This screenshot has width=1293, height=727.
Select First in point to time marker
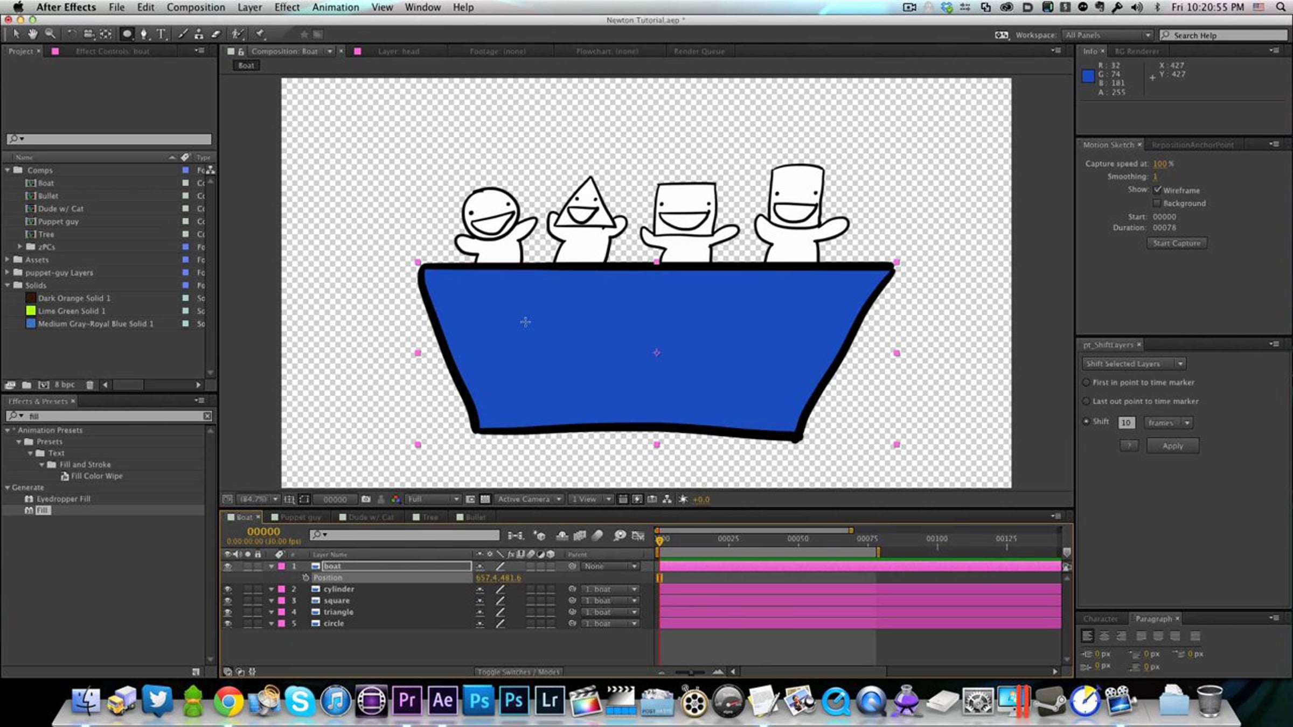click(x=1087, y=382)
